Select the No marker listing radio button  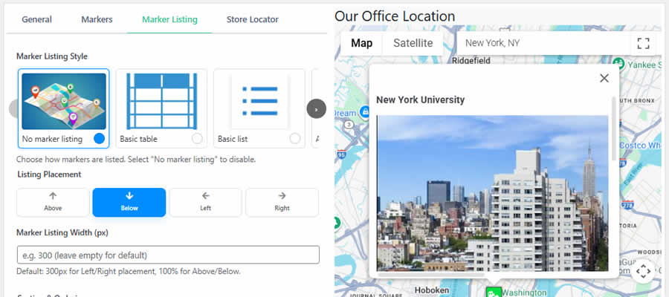click(x=99, y=139)
